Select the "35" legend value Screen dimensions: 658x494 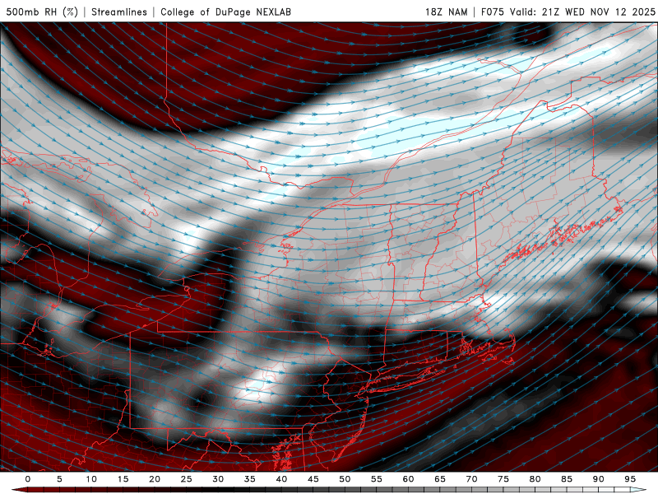click(x=250, y=479)
